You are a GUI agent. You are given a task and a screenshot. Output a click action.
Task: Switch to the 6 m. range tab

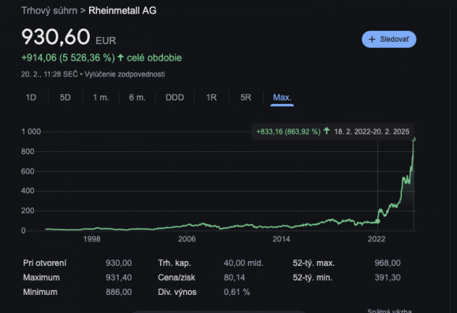[x=137, y=98]
